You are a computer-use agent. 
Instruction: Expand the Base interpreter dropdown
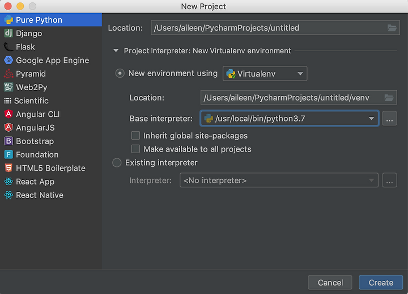(x=290, y=119)
